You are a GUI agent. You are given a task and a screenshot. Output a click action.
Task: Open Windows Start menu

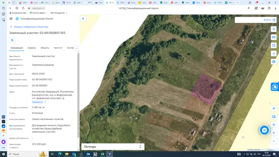pyautogui.click(x=3, y=154)
